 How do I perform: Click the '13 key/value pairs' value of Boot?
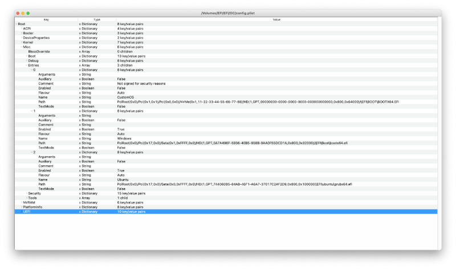(131, 56)
